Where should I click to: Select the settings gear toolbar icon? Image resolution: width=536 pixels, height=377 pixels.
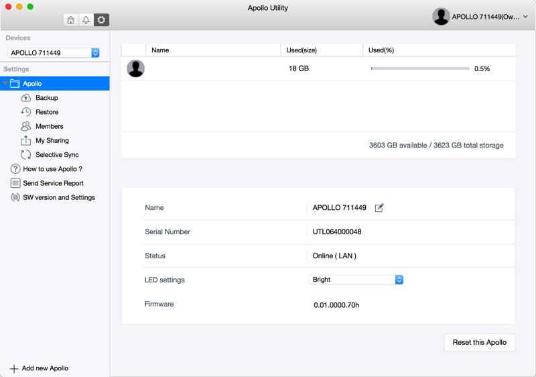(102, 20)
